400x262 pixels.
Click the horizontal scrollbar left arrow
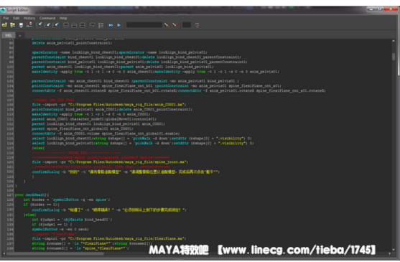(x=4, y=253)
